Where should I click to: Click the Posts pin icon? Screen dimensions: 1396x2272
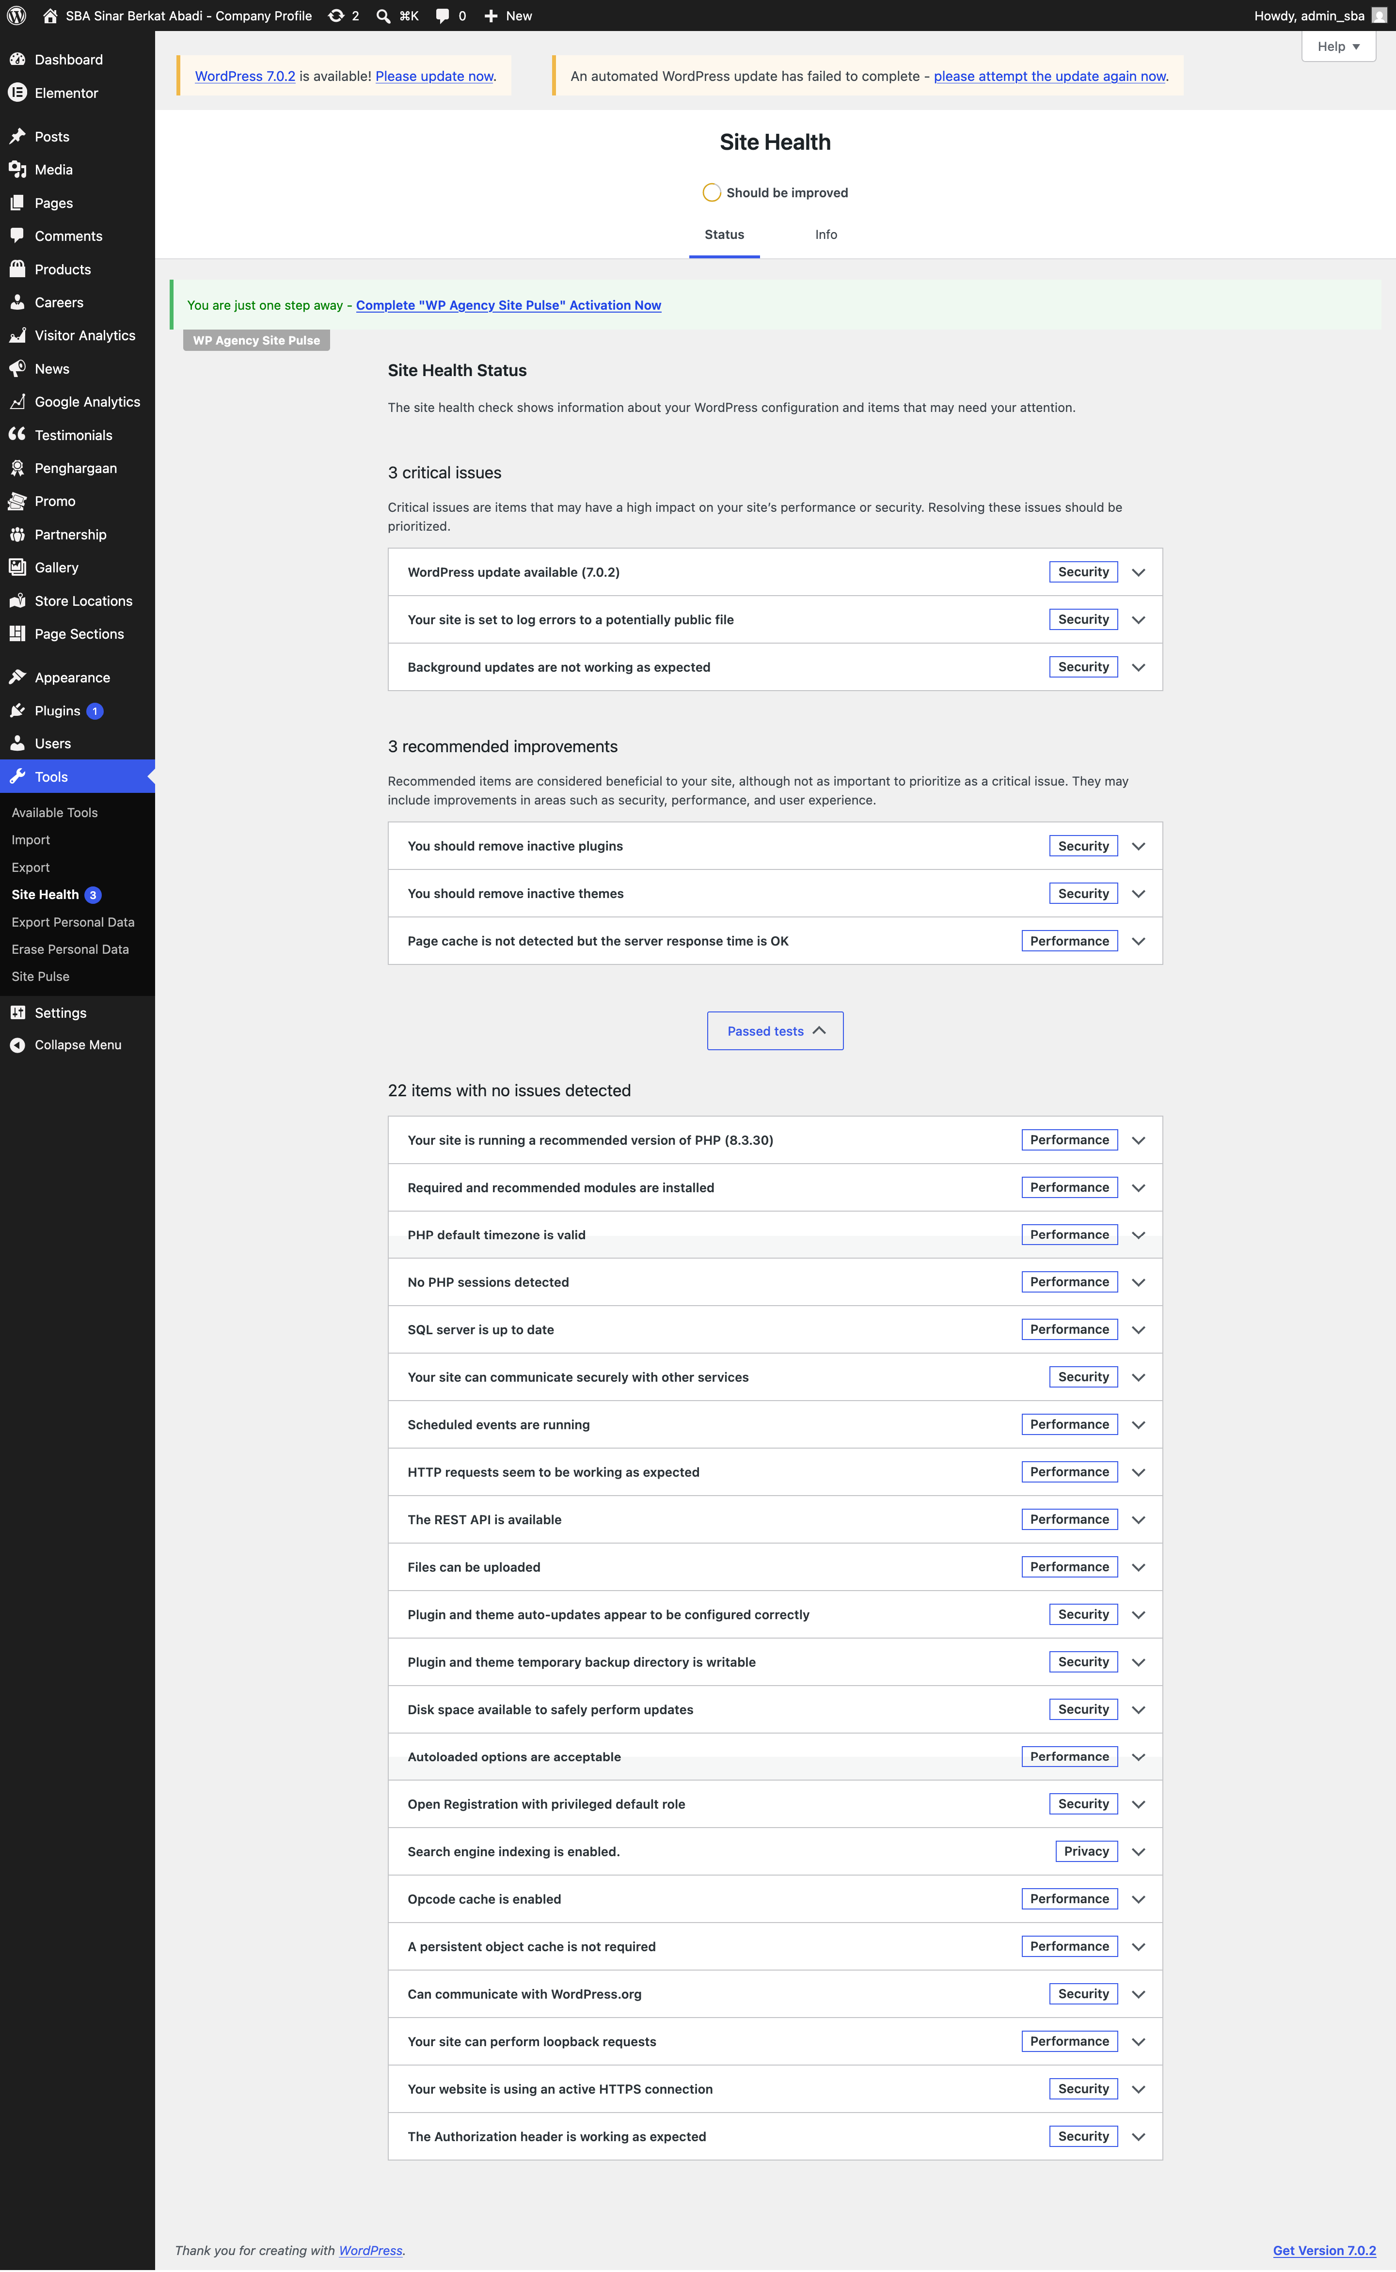point(17,137)
